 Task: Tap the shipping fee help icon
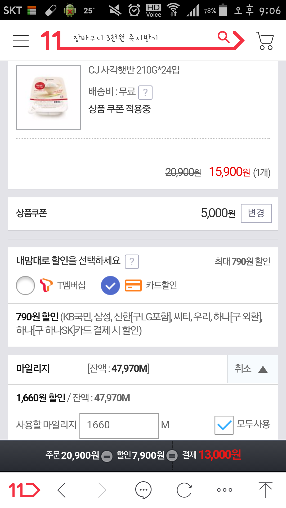click(145, 93)
